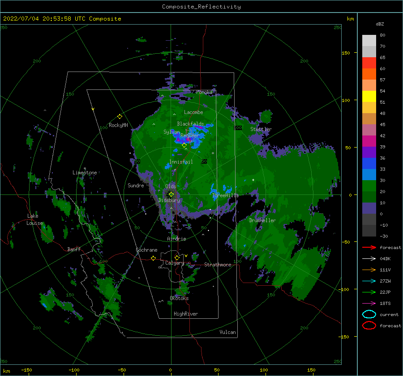
Task: Click the yellow radar-site marker between Olds and Didsbury
Action: pos(171,194)
